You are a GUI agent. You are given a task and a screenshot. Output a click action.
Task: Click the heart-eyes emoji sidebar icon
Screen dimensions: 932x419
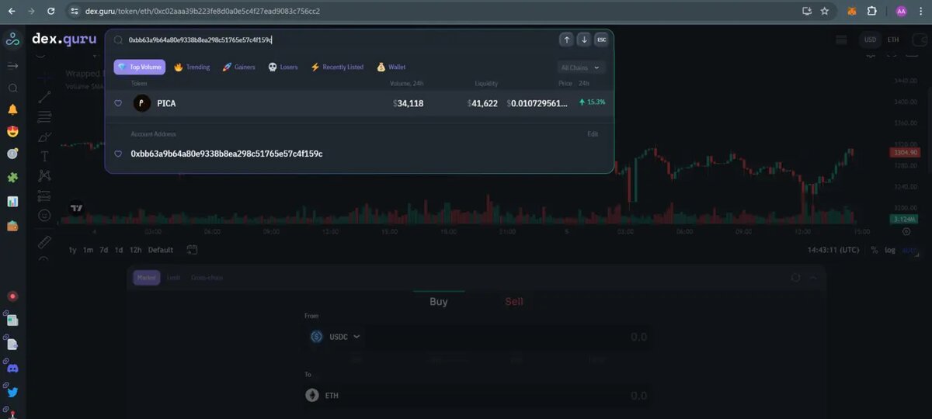click(12, 132)
